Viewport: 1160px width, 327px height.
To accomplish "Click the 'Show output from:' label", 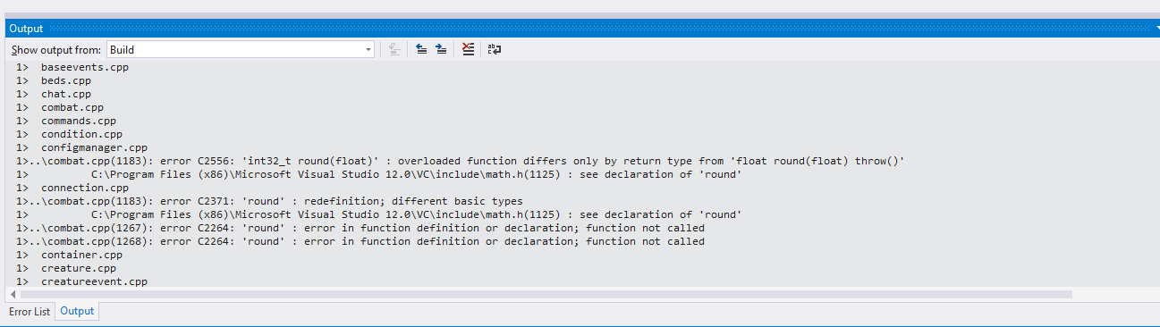I will [56, 50].
